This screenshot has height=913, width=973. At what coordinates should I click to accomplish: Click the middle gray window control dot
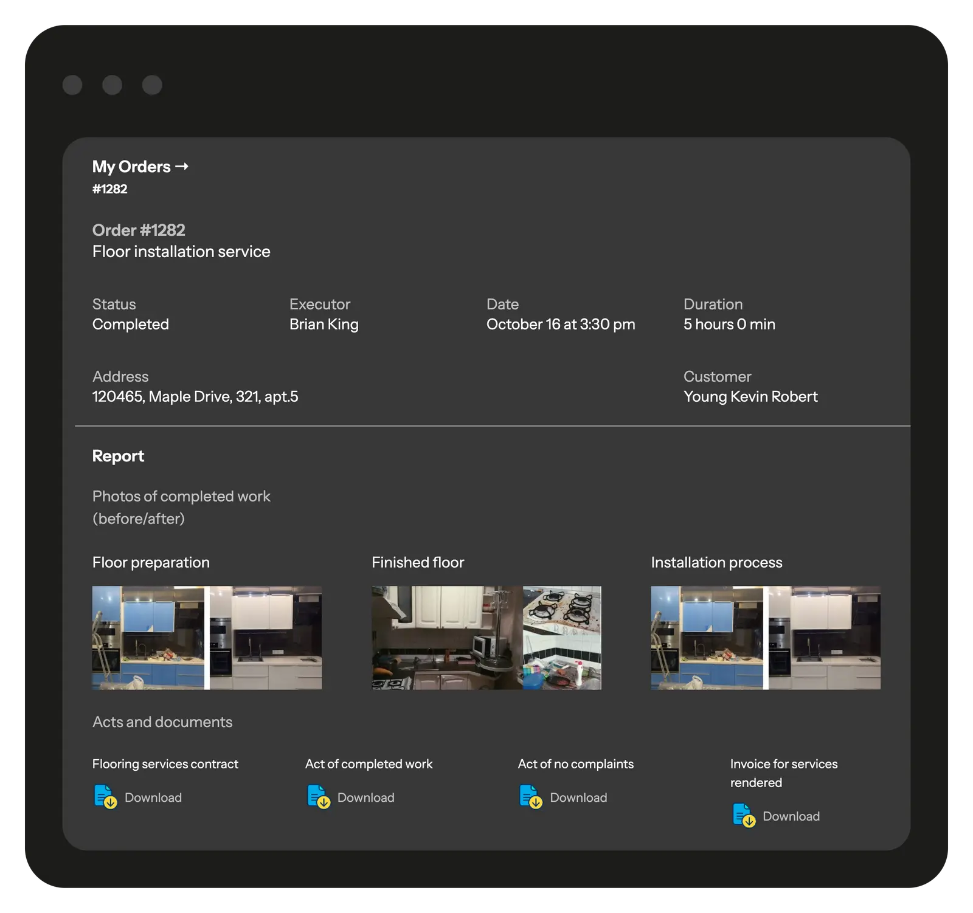112,85
